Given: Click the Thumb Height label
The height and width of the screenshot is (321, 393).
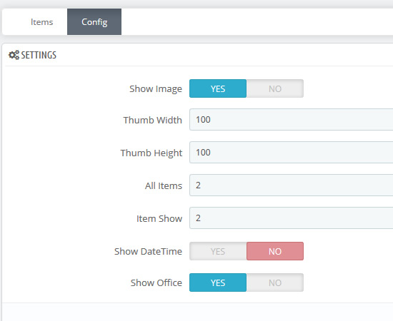Looking at the screenshot, I should (151, 153).
